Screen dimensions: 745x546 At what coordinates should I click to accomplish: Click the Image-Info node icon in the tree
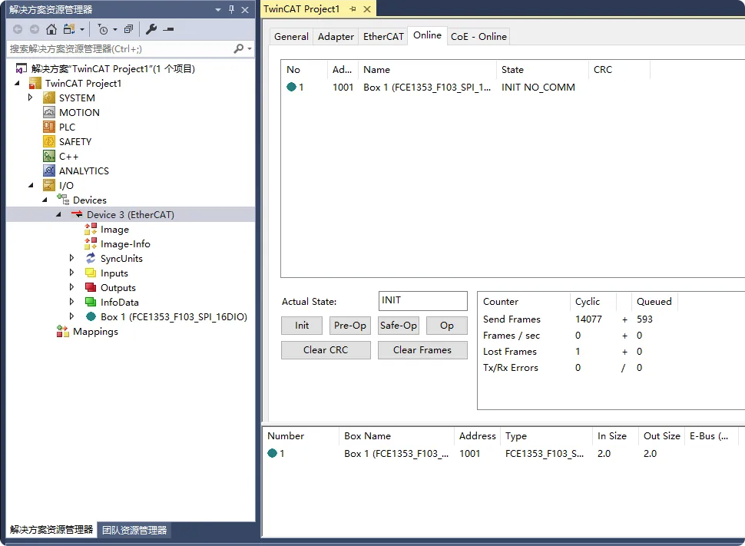(x=91, y=243)
